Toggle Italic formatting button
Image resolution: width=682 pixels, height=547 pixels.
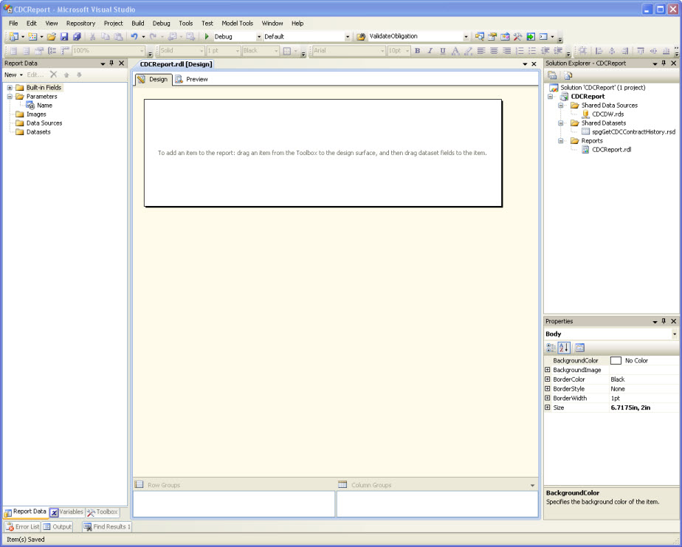[x=430, y=50]
